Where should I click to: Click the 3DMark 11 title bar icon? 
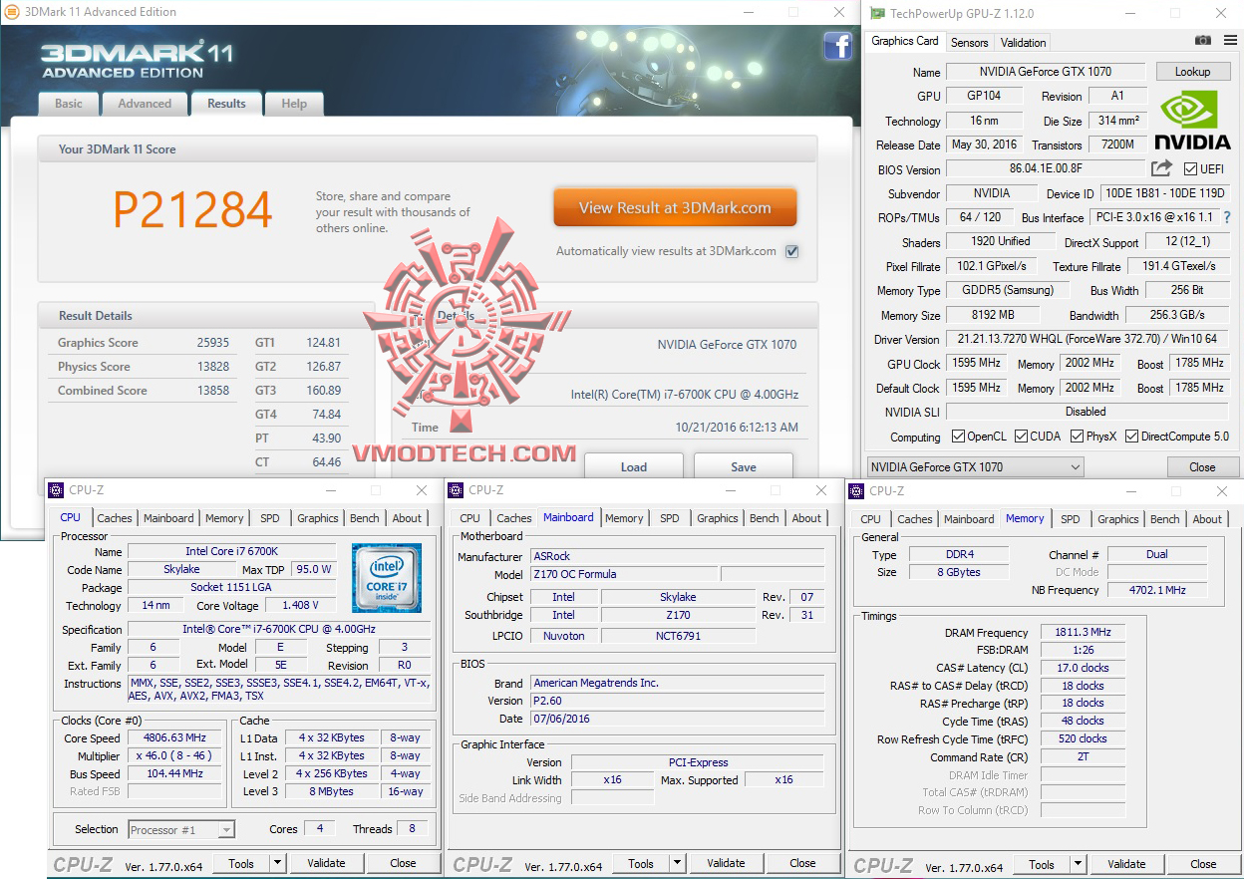tap(12, 12)
